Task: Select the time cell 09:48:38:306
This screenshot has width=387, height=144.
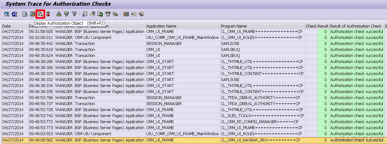Action: 41,68
